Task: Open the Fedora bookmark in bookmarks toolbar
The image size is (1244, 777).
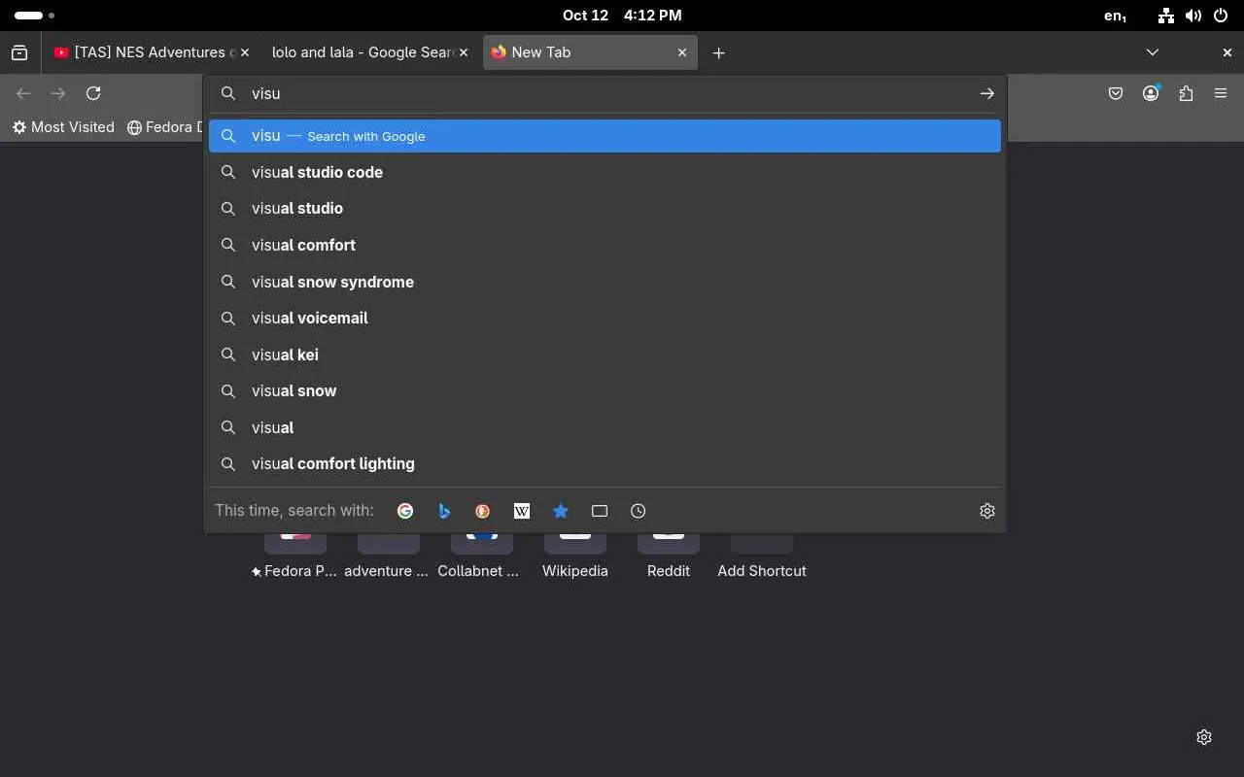Action: click(163, 127)
